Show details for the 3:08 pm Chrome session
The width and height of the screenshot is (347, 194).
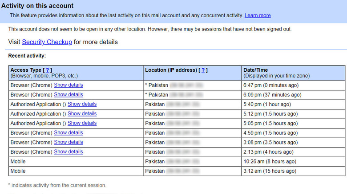69,142
